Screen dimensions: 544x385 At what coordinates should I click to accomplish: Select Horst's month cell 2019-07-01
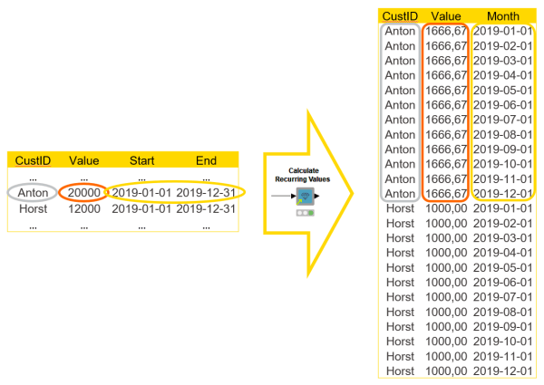(x=502, y=297)
